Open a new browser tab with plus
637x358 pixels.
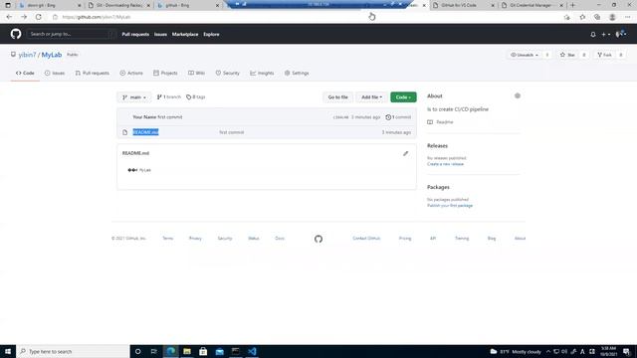click(573, 5)
